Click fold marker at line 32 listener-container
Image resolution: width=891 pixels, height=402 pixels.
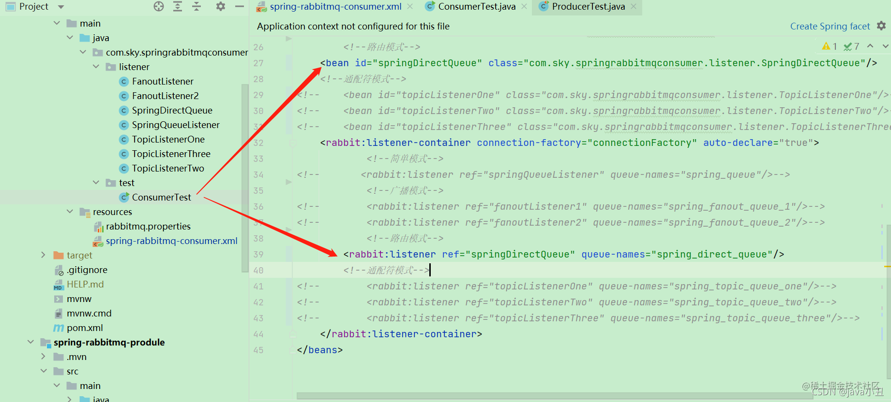pyautogui.click(x=293, y=143)
